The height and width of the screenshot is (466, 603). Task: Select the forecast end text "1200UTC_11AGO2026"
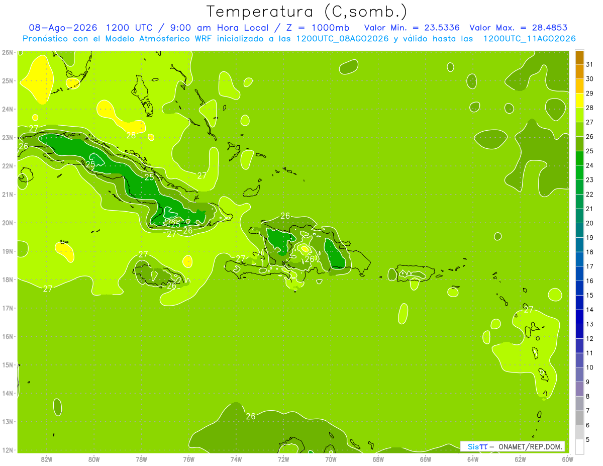(x=529, y=39)
